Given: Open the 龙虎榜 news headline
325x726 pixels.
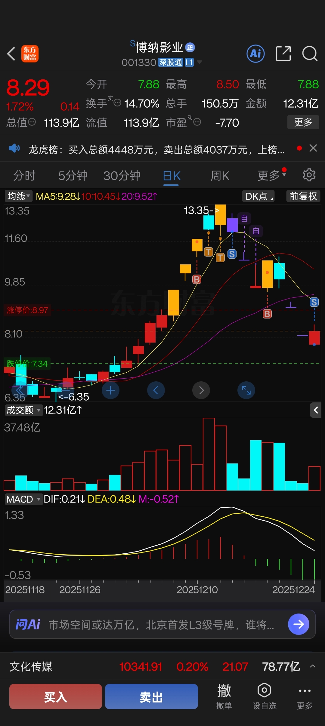Looking at the screenshot, I should click(156, 149).
